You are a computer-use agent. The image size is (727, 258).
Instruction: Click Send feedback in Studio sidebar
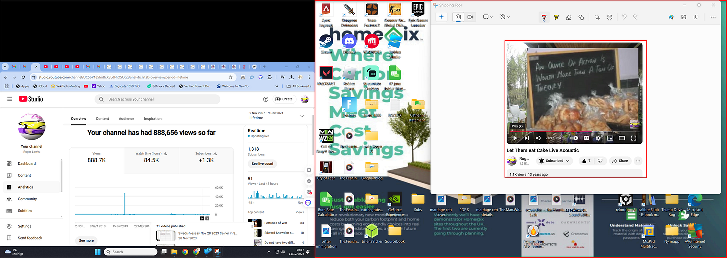tap(30, 238)
